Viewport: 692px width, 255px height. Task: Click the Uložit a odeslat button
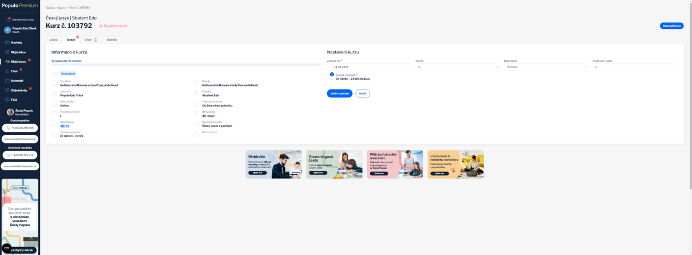[x=340, y=93]
